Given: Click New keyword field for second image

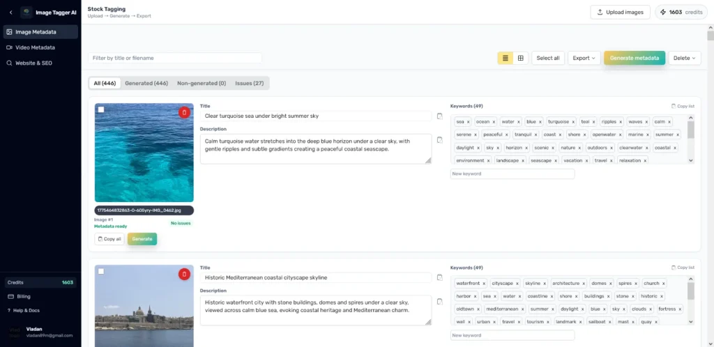Looking at the screenshot, I should pos(512,335).
